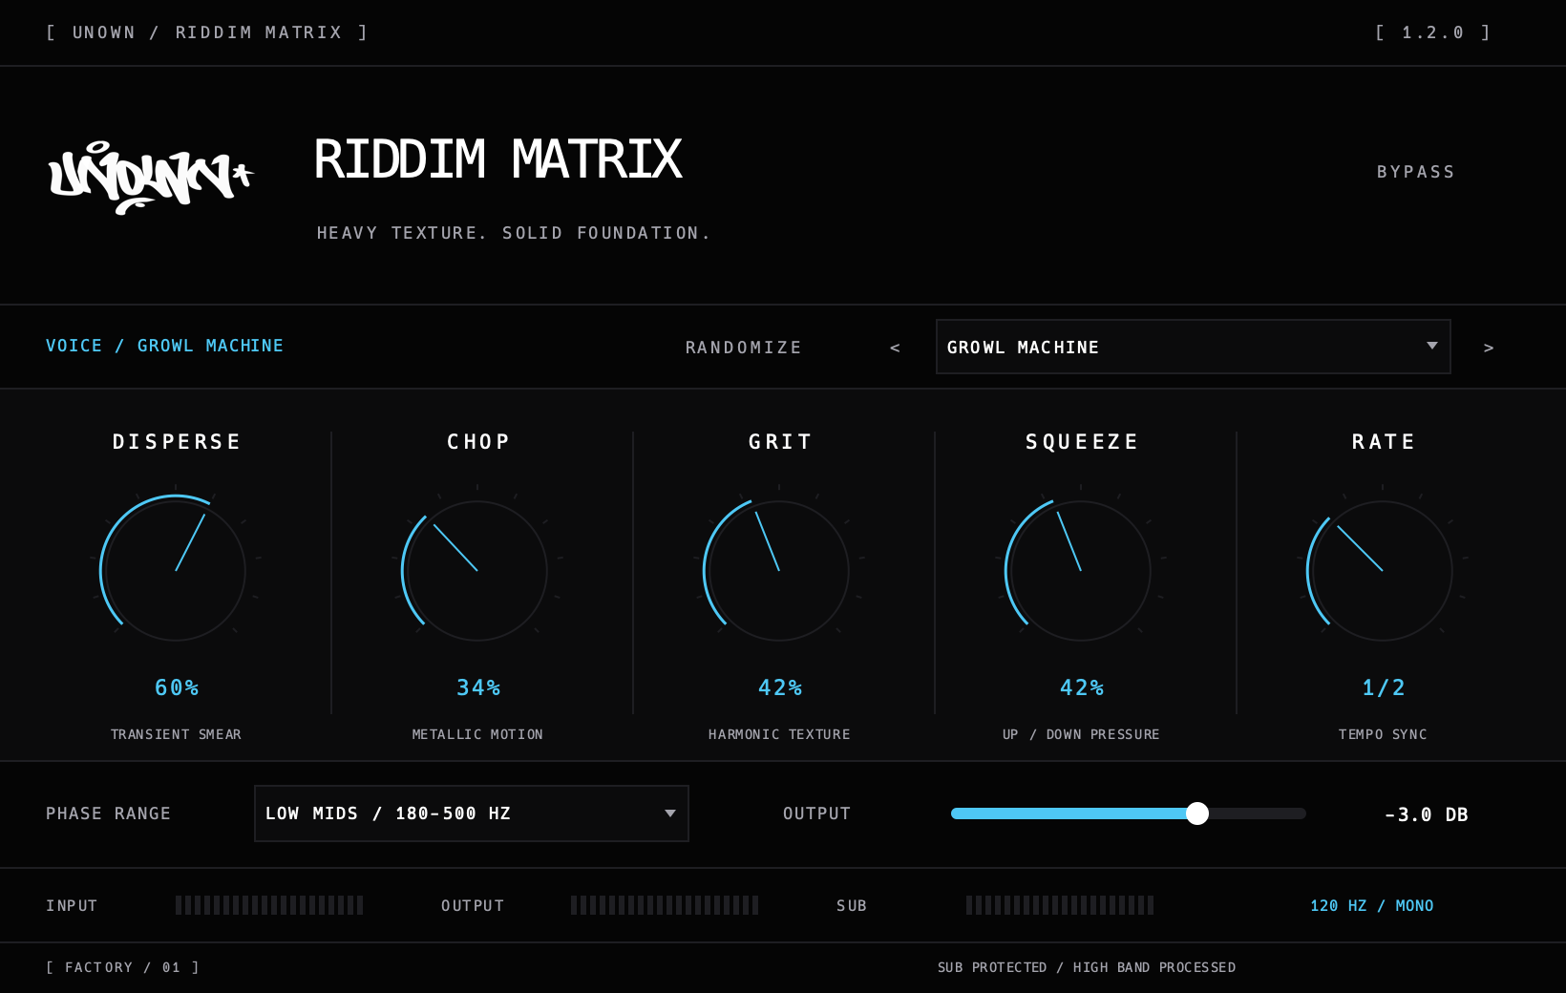Click the TEMPO SYNC caption

click(x=1383, y=734)
